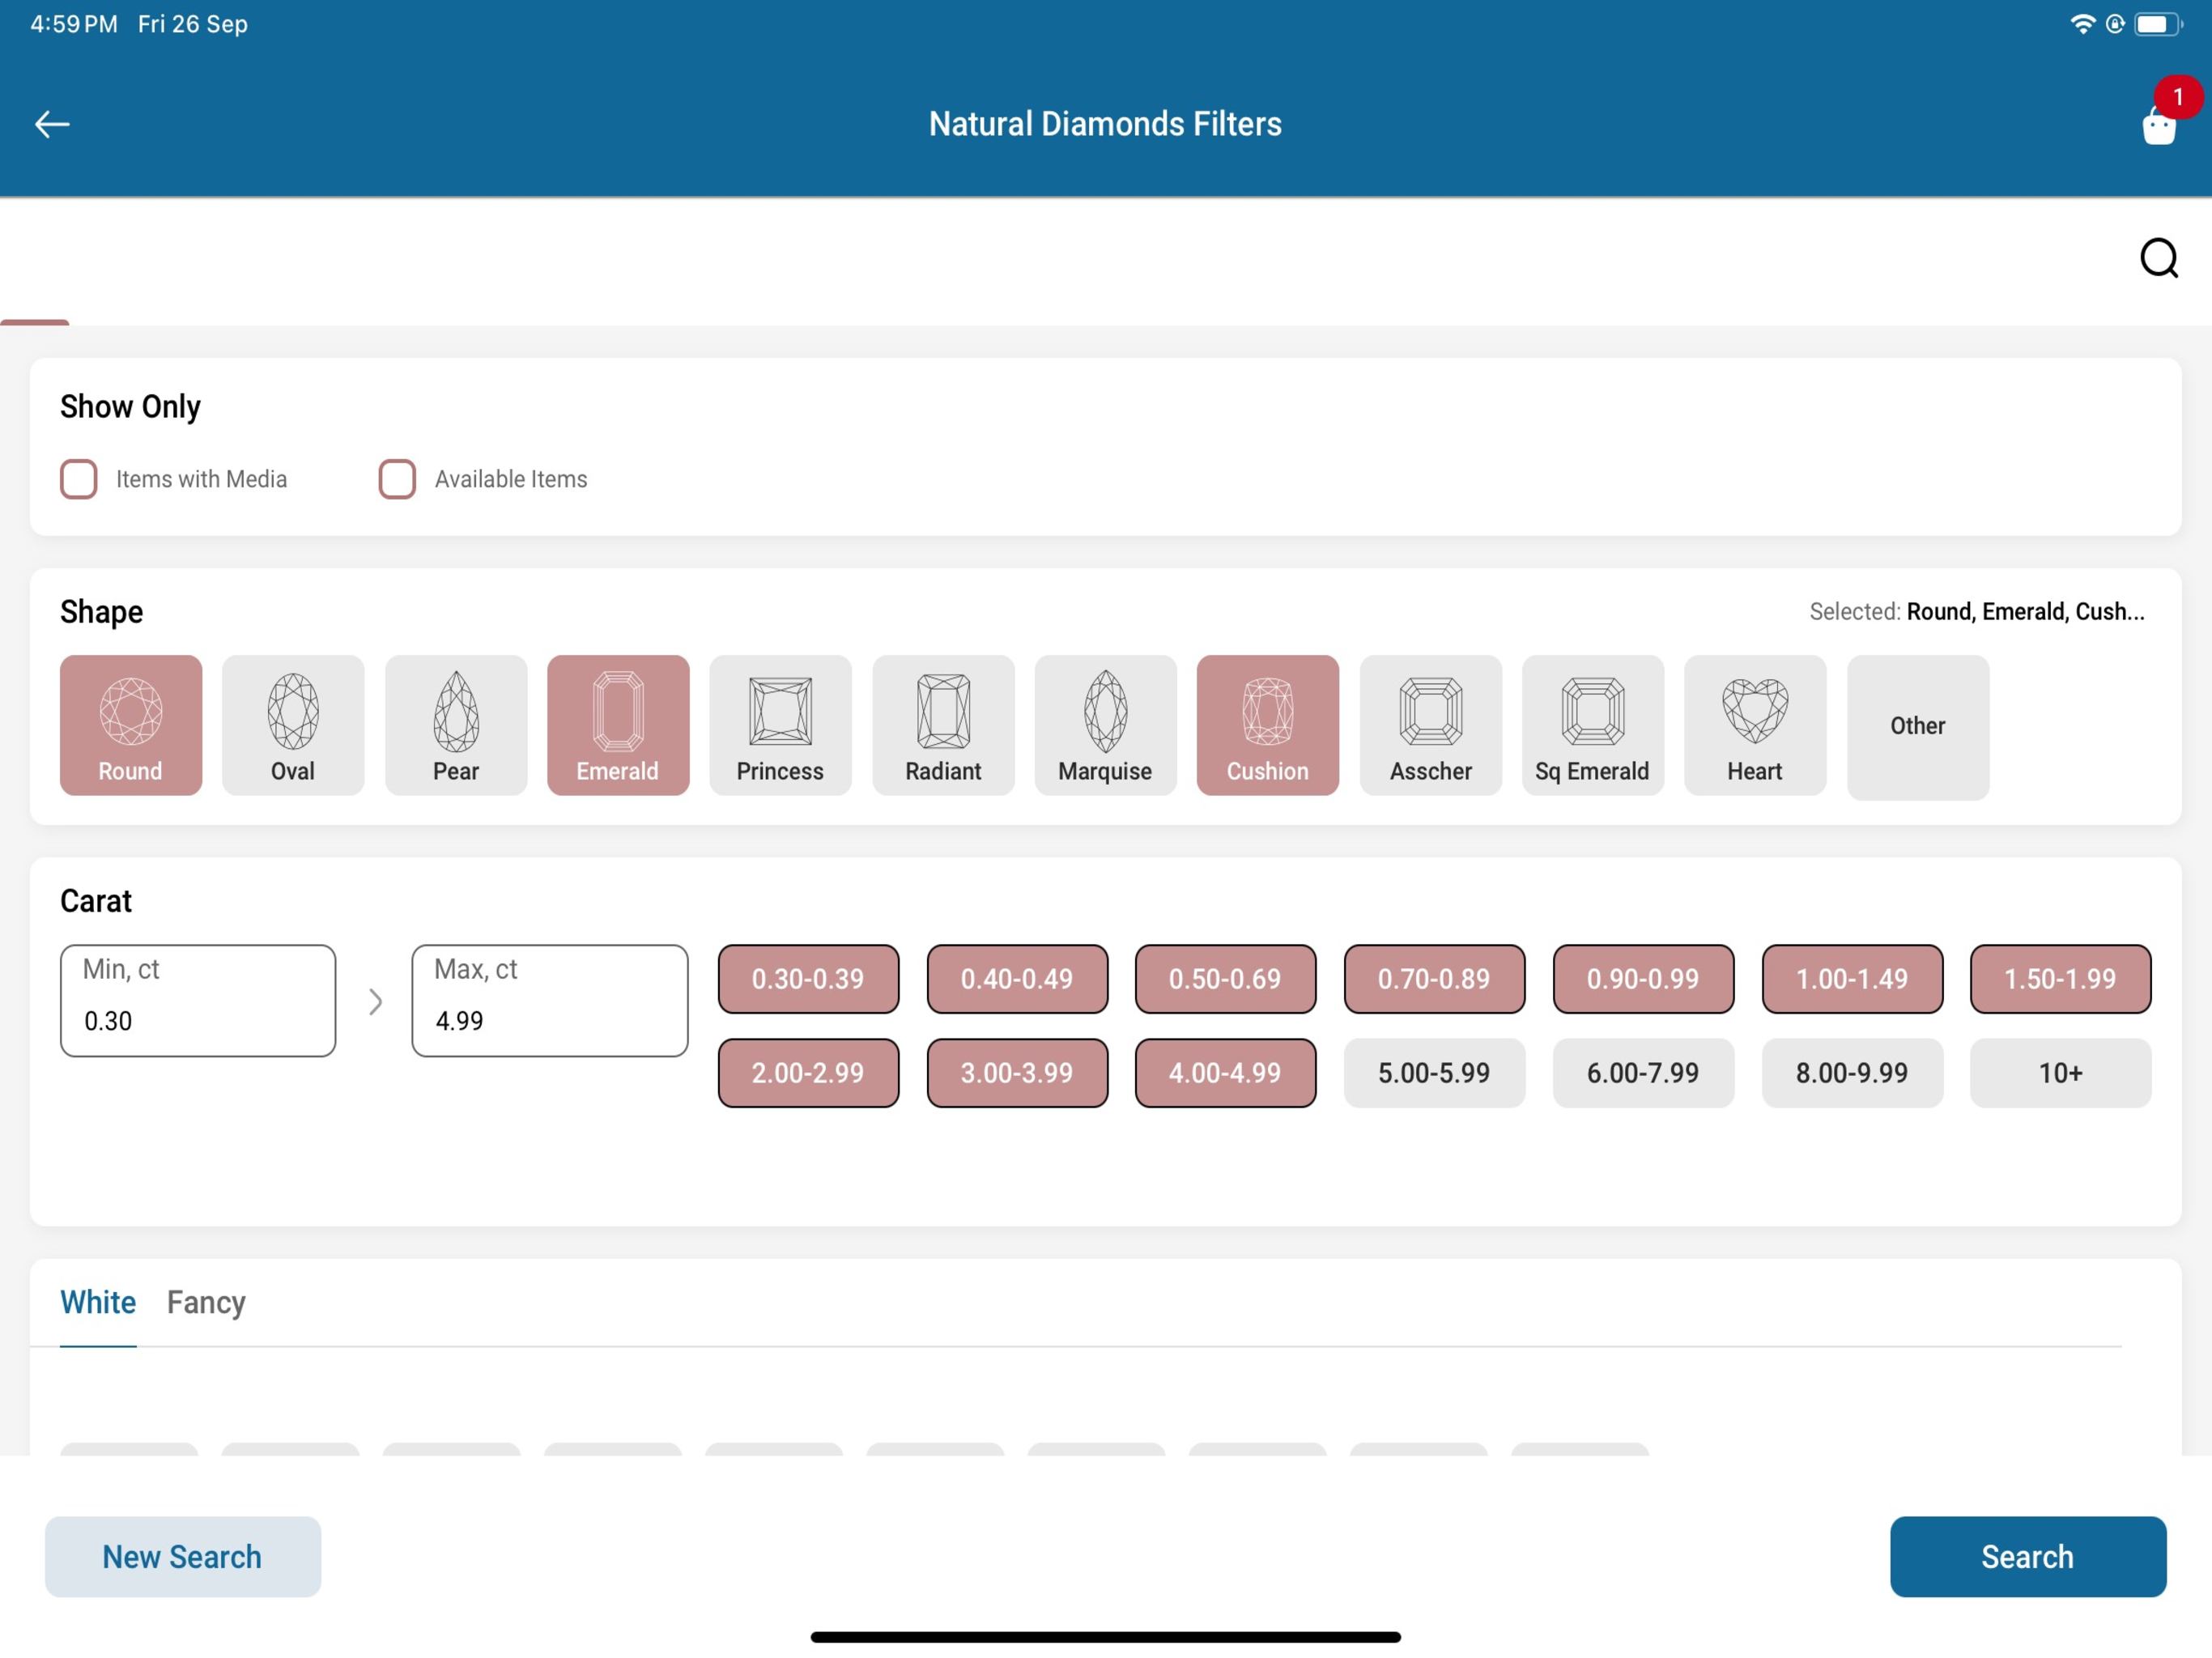This screenshot has width=2212, height=1658.
Task: Select the Sq Emerald shape
Action: (1593, 725)
